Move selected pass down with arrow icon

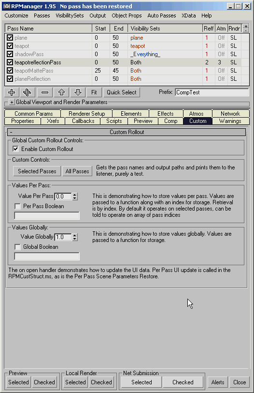click(78, 92)
